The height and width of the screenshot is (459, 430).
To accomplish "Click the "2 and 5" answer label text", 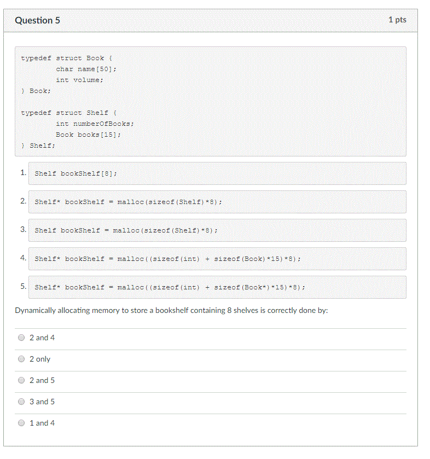I will tap(42, 381).
